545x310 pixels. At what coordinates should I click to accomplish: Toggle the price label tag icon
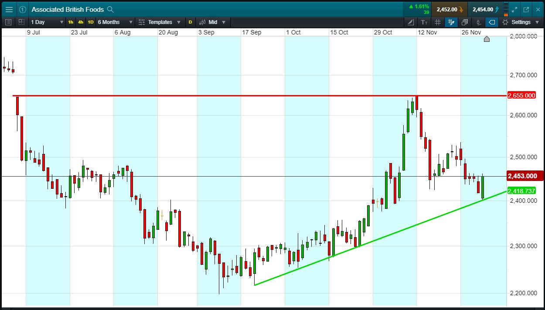click(x=492, y=22)
